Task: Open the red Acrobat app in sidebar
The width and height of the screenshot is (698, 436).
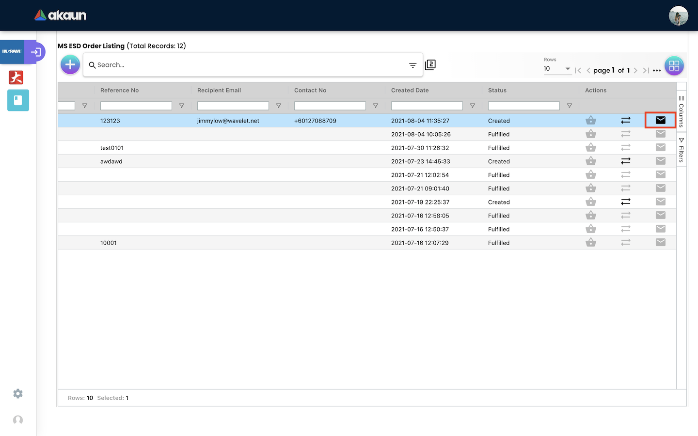Action: click(x=16, y=78)
